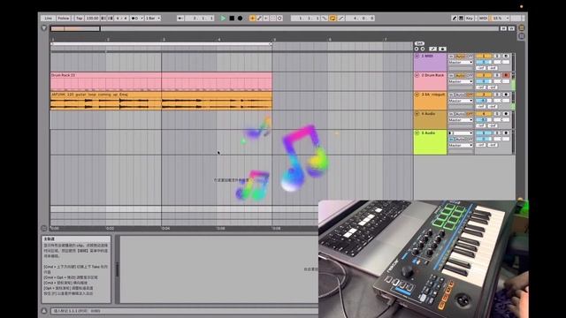The width and height of the screenshot is (566, 318).
Task: Jump to previous locator button
Action: [x=417, y=49]
